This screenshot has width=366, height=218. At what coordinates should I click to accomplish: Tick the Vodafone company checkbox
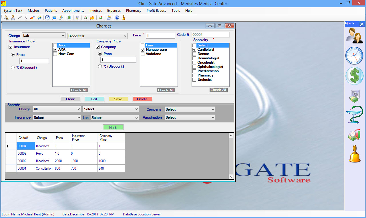point(142,54)
